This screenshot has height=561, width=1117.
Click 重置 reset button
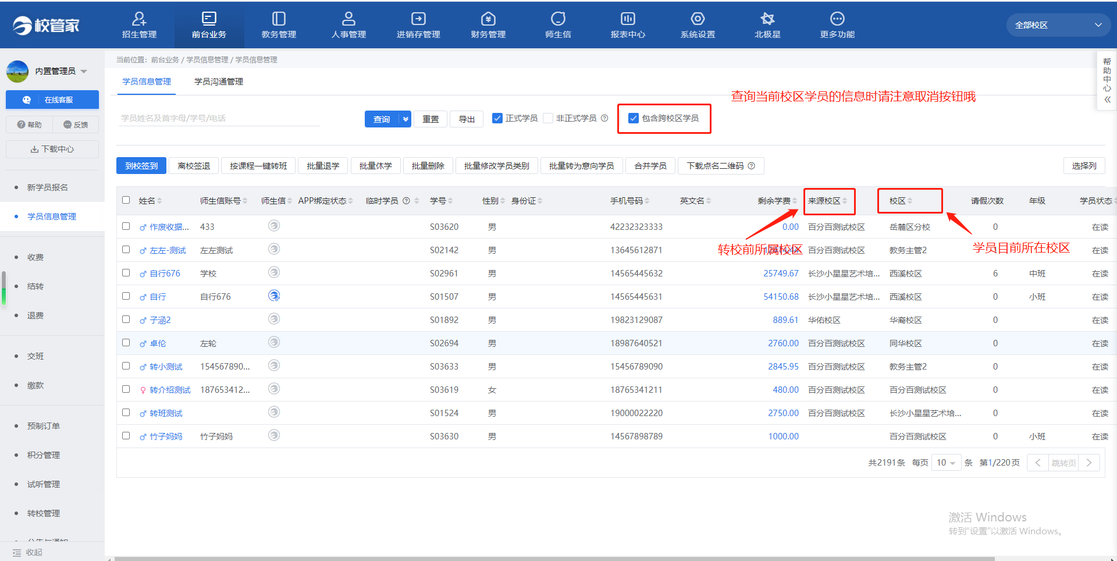[431, 119]
